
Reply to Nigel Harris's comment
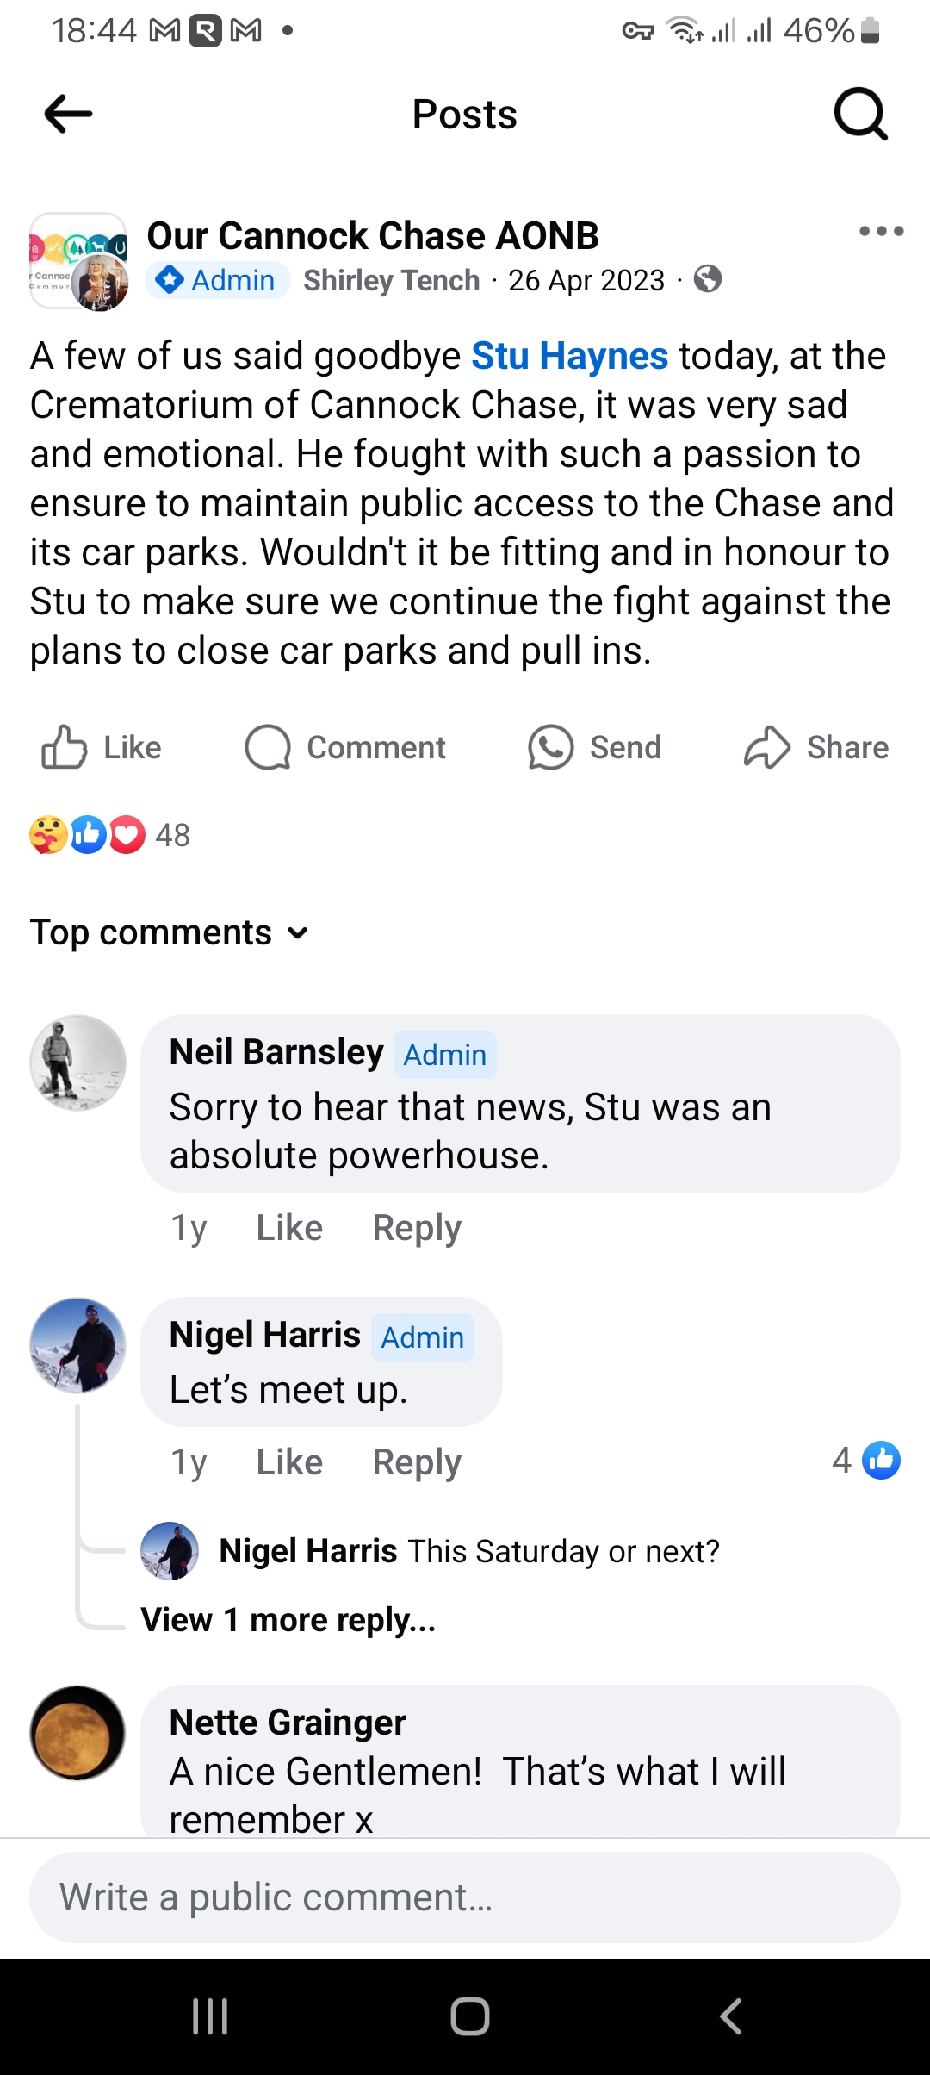point(417,1462)
